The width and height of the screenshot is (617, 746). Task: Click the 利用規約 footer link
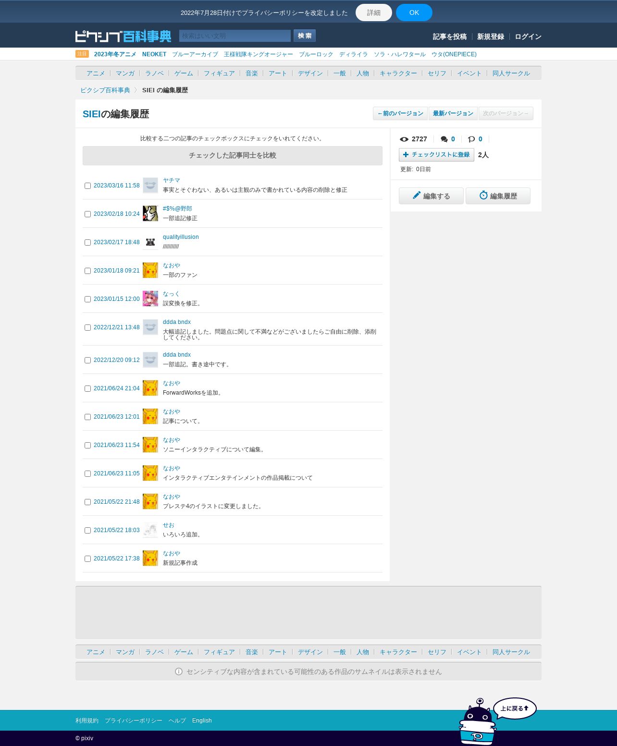[x=87, y=721]
